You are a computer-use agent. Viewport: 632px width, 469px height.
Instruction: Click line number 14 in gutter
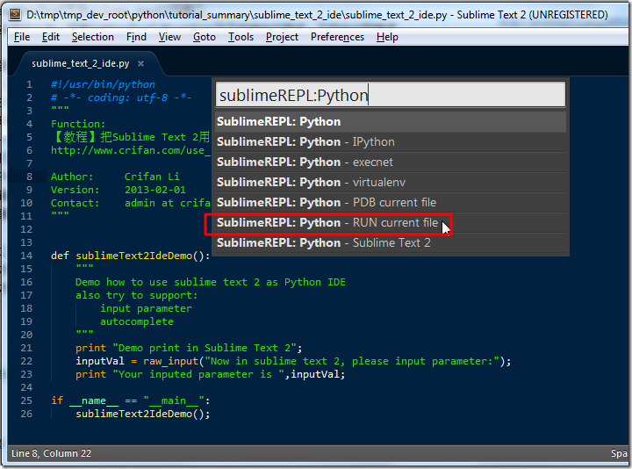click(x=26, y=256)
